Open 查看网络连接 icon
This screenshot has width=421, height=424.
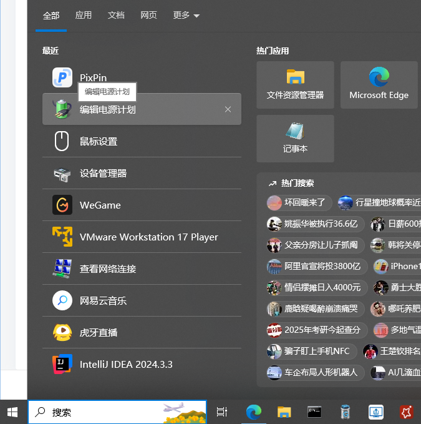click(x=62, y=269)
